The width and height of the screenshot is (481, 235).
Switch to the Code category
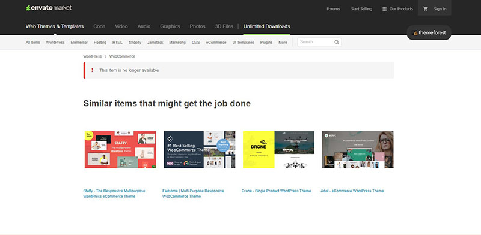pos(99,26)
